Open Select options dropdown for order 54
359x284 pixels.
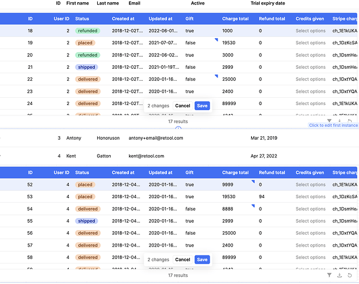[310, 209]
